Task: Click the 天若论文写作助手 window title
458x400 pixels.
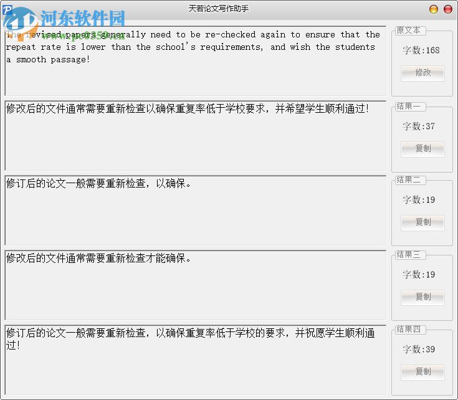Action: 219,9
